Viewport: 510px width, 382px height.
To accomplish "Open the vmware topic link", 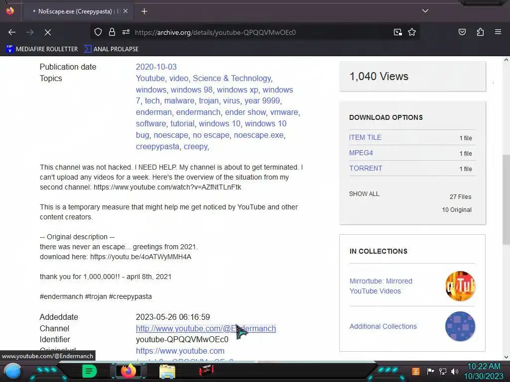I will (x=284, y=112).
